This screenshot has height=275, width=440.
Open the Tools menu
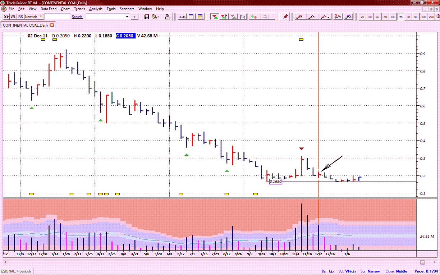pos(111,9)
